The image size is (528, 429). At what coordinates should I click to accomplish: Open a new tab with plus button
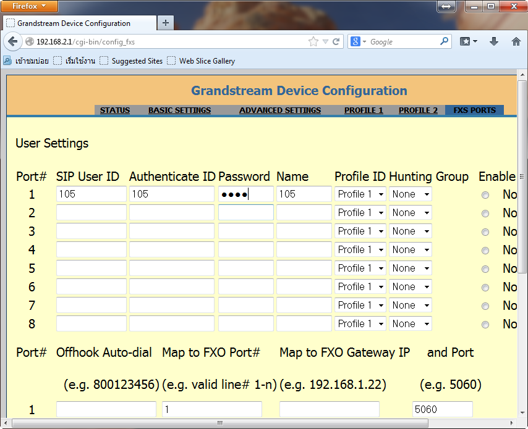[x=165, y=23]
